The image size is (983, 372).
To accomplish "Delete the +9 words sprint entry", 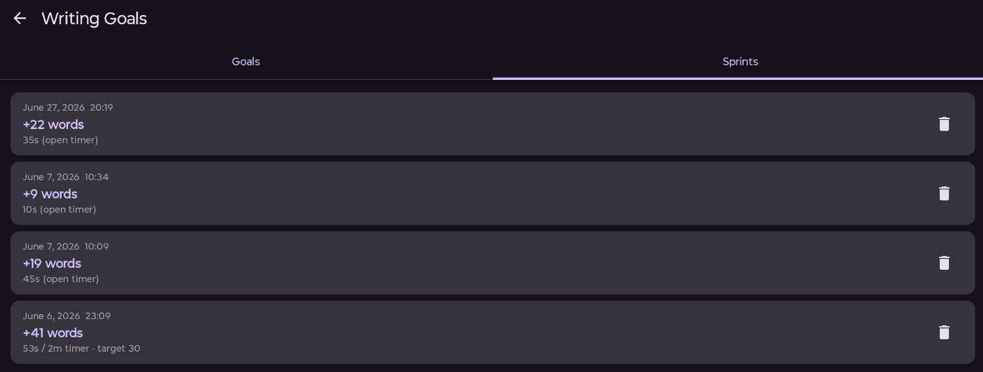I will pos(944,193).
